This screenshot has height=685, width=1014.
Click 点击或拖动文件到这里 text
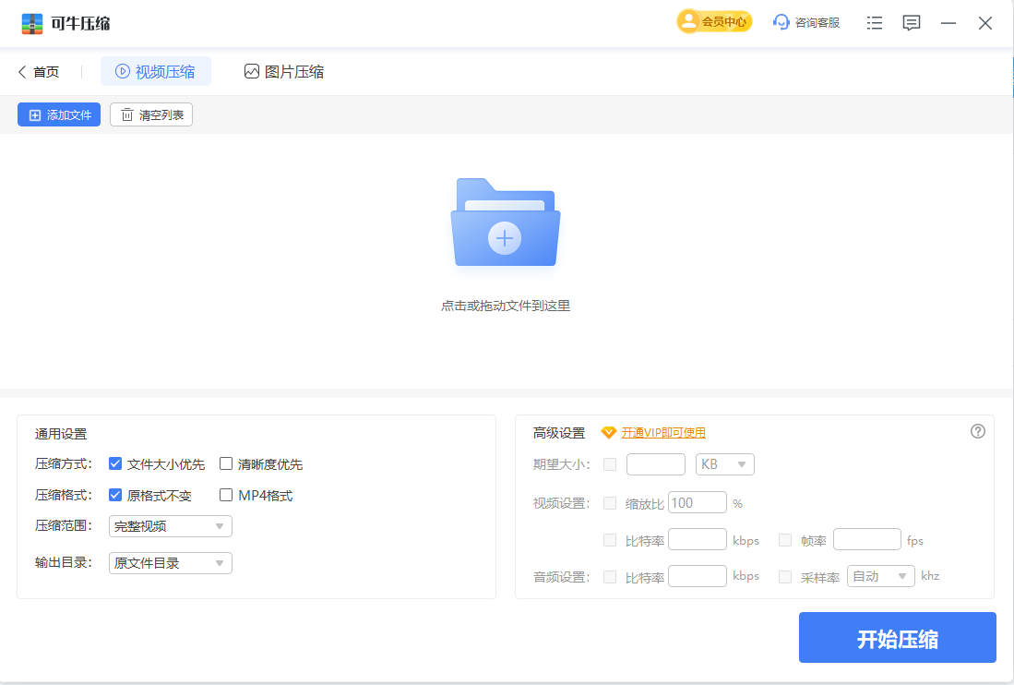coord(505,306)
